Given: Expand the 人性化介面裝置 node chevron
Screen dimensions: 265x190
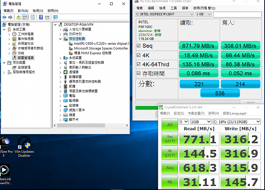Looking at the screenshot, I should click(x=60, y=29).
